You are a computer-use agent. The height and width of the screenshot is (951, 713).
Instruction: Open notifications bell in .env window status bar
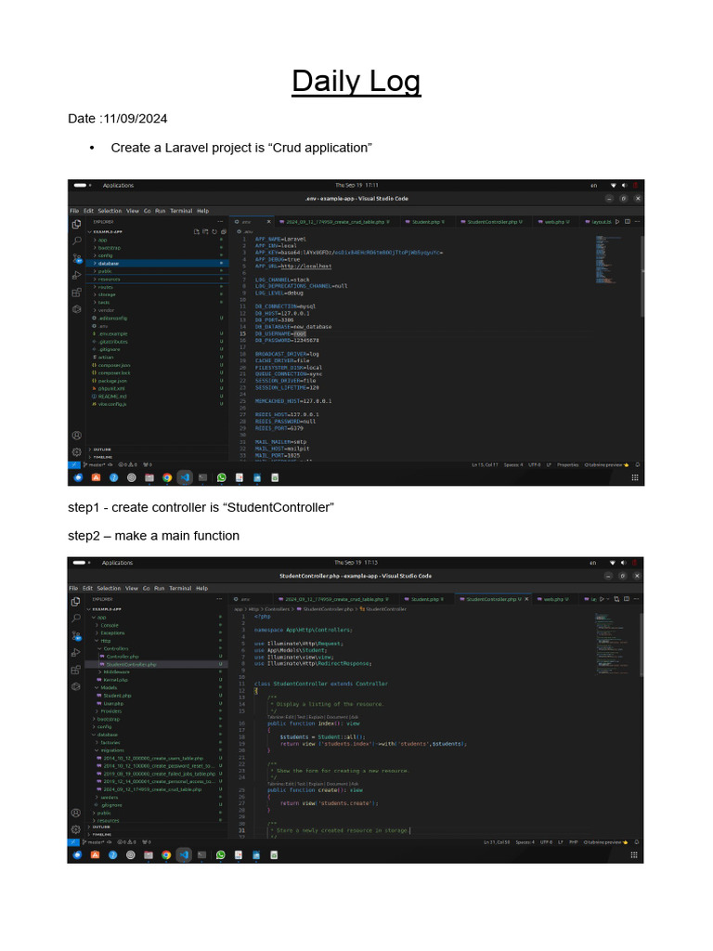637,465
